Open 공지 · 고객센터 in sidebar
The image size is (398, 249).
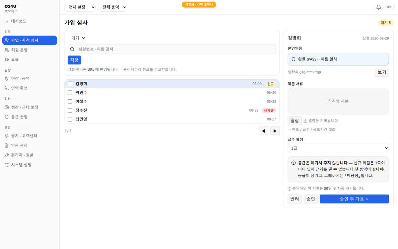(30, 136)
